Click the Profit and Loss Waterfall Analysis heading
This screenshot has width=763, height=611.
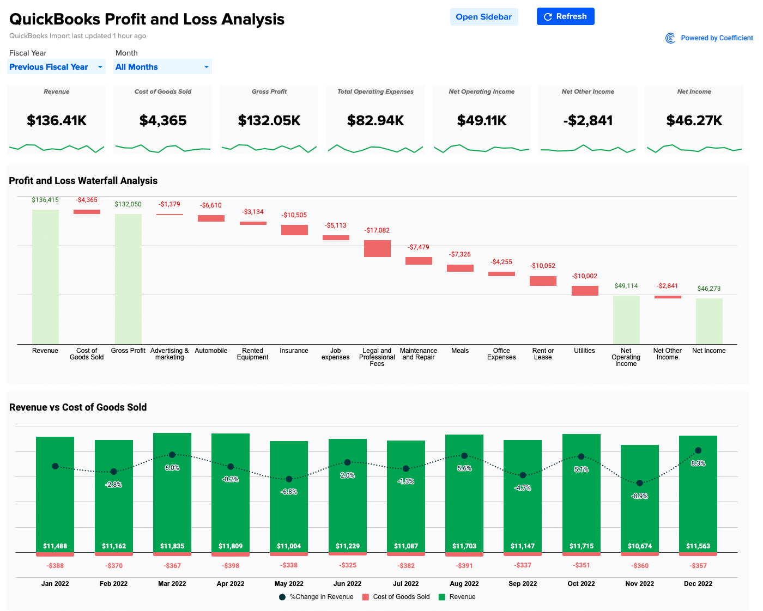click(83, 181)
